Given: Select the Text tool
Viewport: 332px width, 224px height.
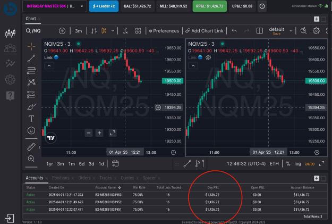Looking at the screenshot, I should pos(31,119).
